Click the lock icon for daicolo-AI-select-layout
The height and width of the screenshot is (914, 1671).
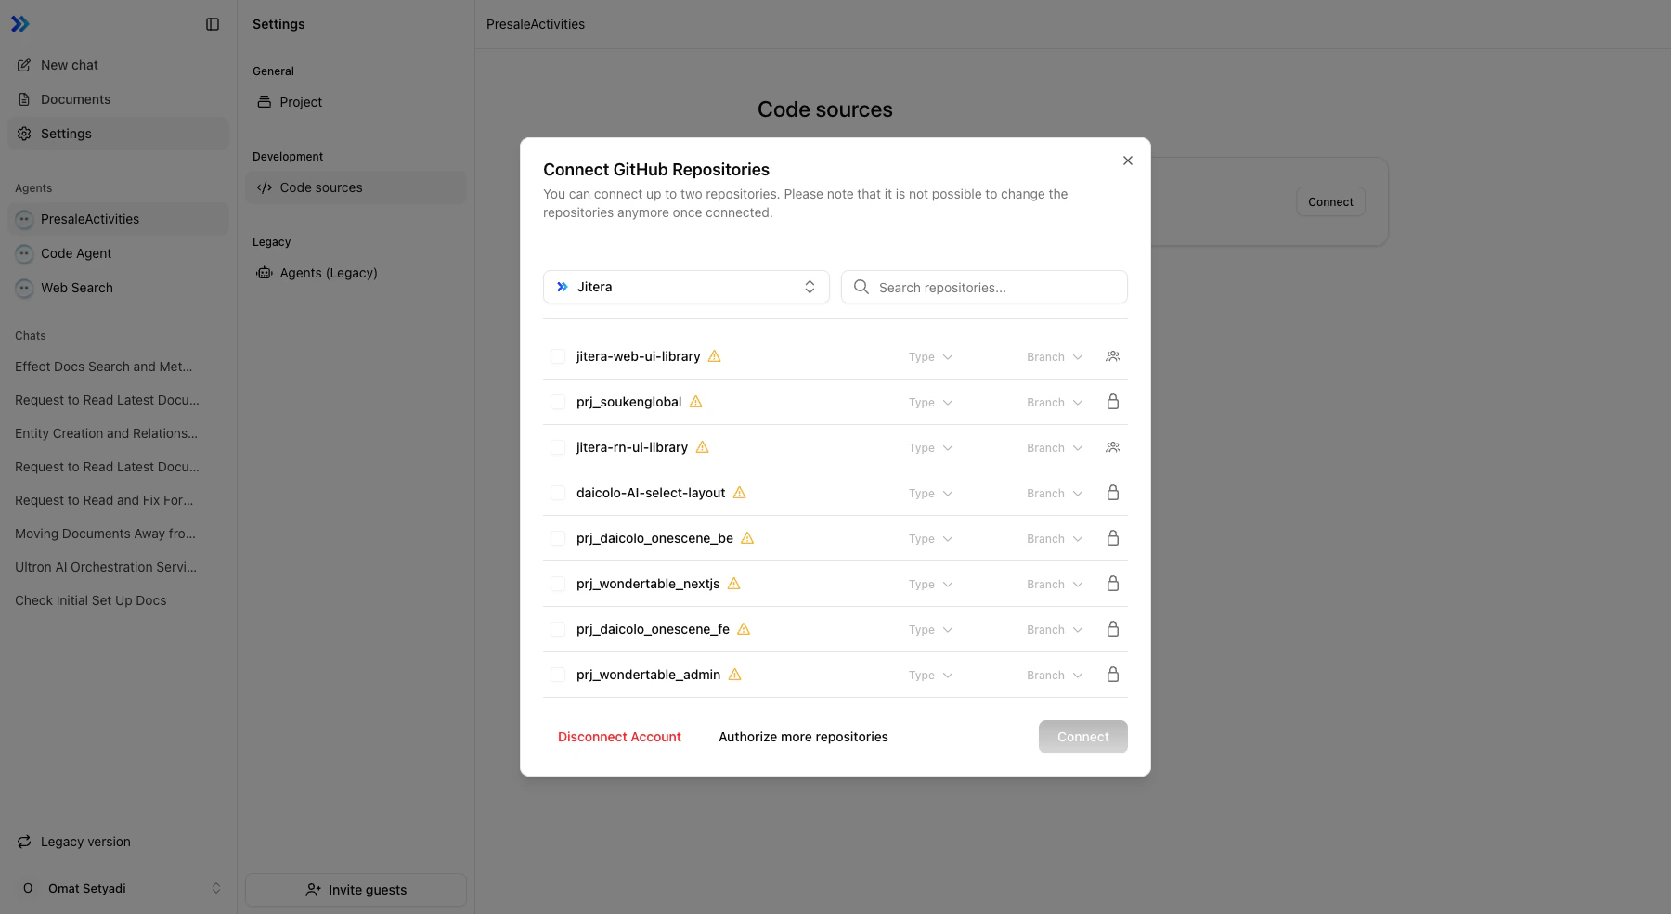click(x=1113, y=493)
